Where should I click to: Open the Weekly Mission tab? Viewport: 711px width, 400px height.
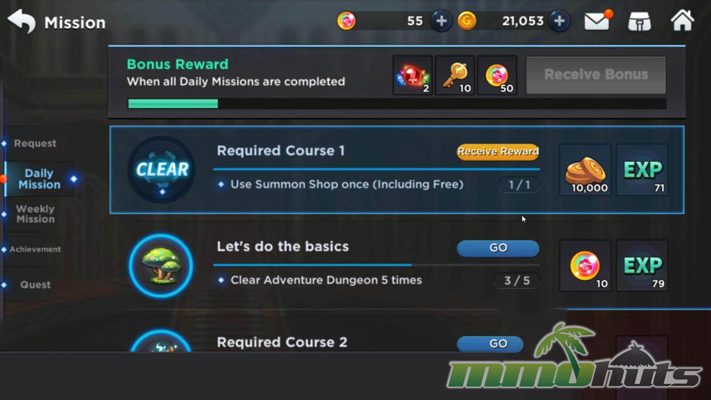pyautogui.click(x=36, y=214)
